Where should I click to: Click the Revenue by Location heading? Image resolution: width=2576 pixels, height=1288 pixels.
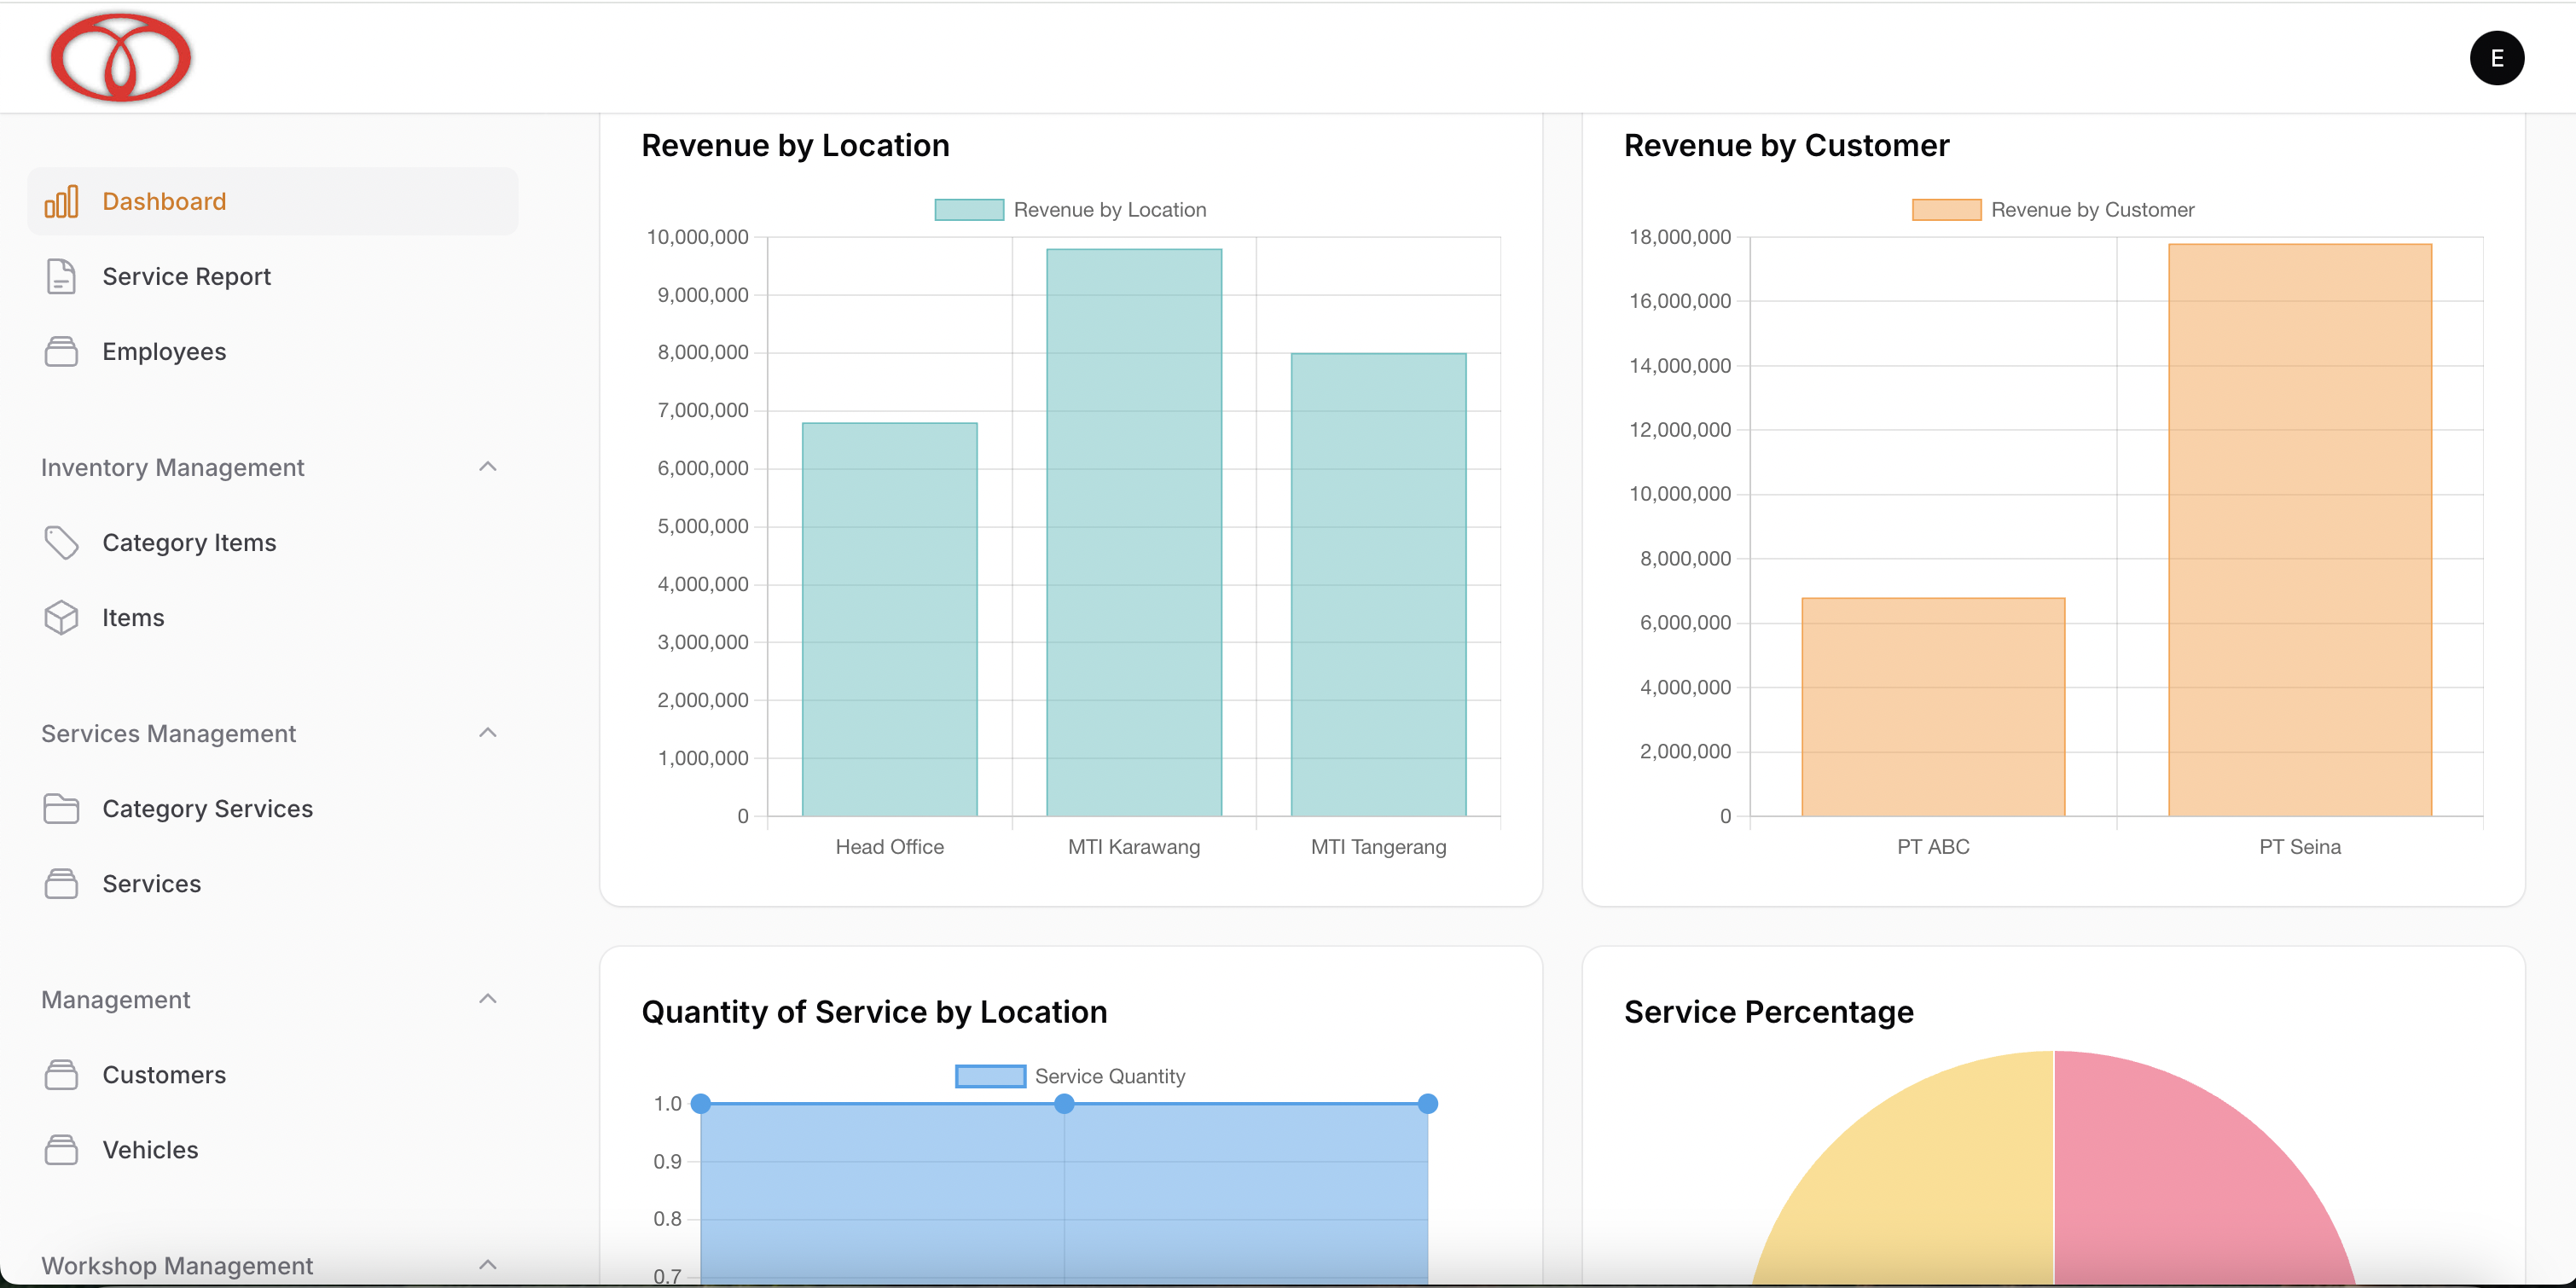[x=795, y=145]
